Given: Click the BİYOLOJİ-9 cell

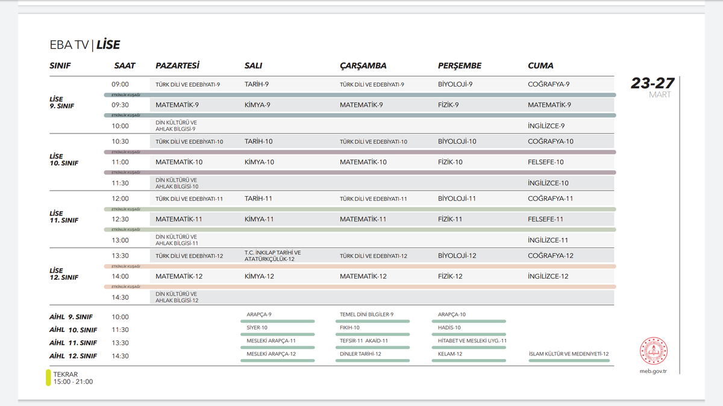Looking at the screenshot, I should click(455, 84).
